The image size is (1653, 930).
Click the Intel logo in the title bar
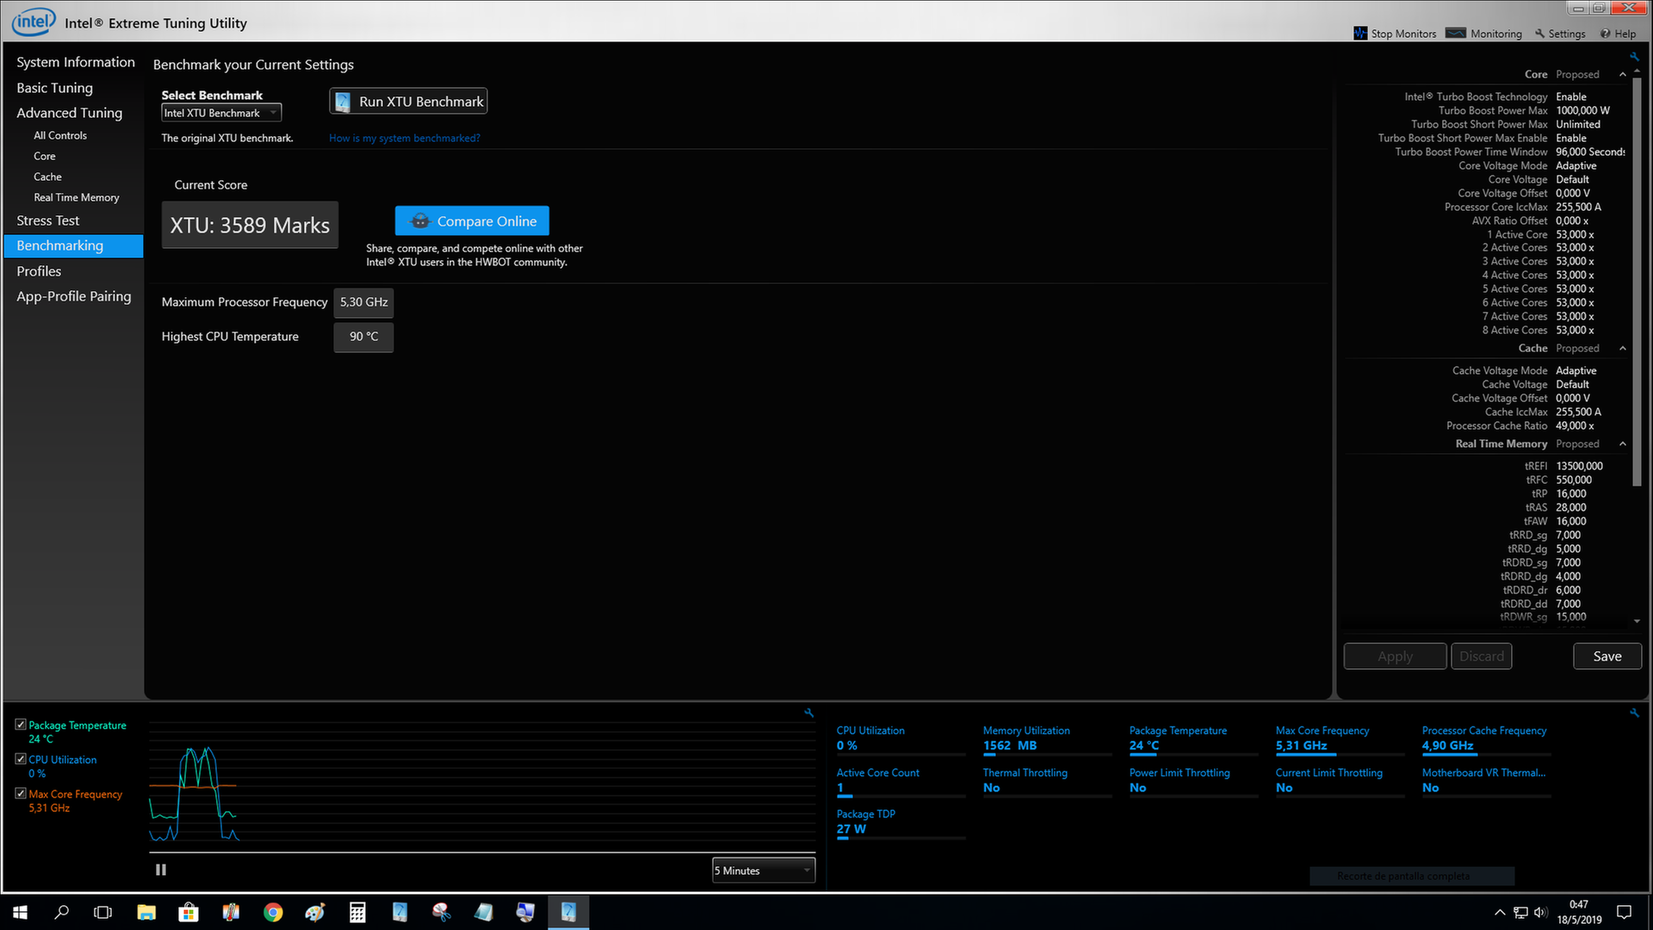coord(34,22)
